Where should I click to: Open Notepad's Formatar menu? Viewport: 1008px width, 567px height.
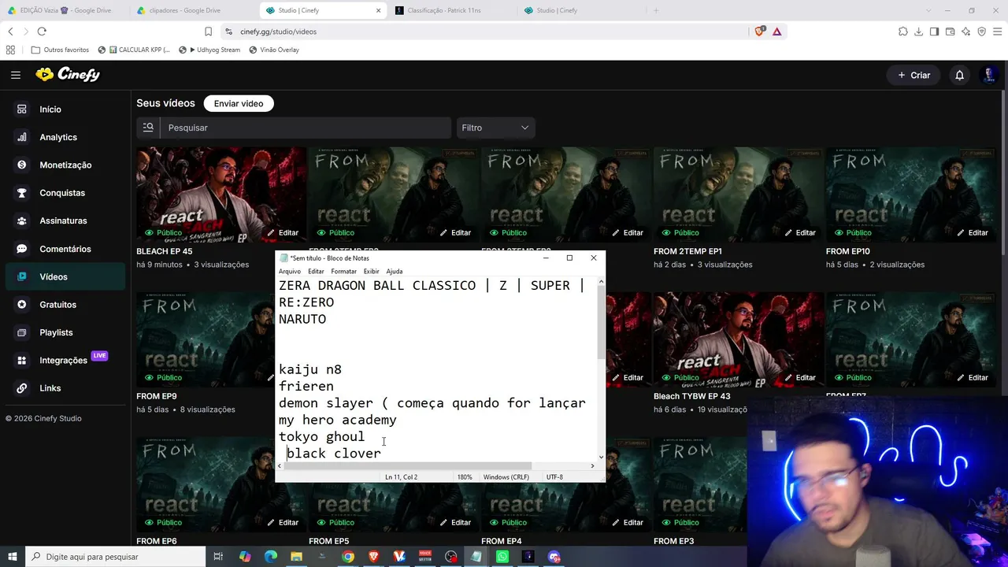(343, 272)
